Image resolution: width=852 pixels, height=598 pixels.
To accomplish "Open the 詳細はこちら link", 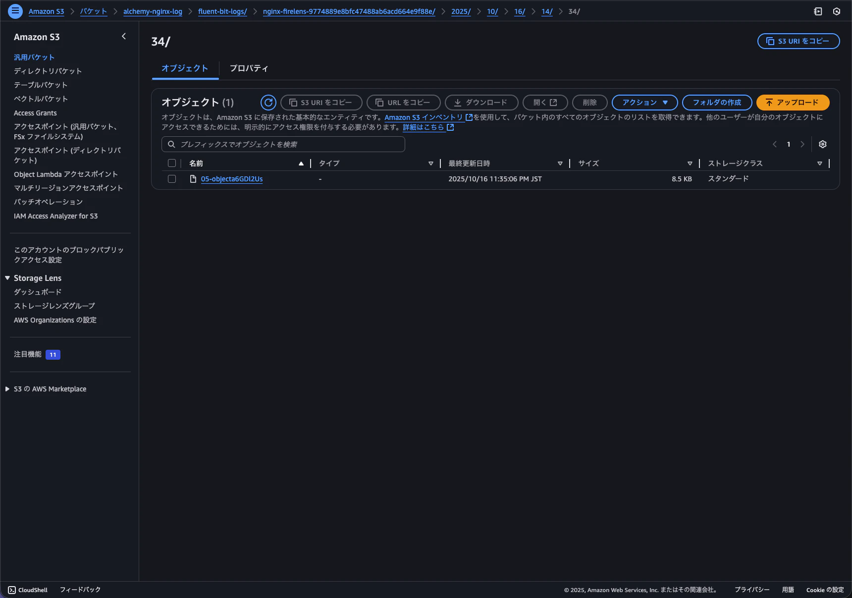I will [428, 127].
